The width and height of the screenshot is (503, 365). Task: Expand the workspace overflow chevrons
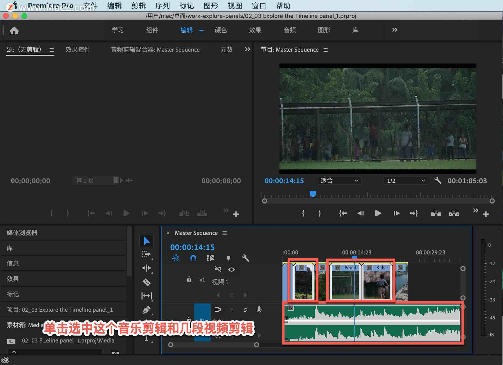(x=395, y=30)
